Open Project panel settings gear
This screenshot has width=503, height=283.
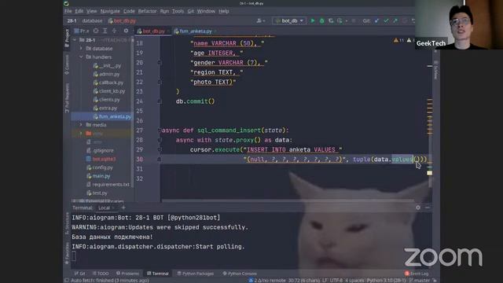point(126,31)
